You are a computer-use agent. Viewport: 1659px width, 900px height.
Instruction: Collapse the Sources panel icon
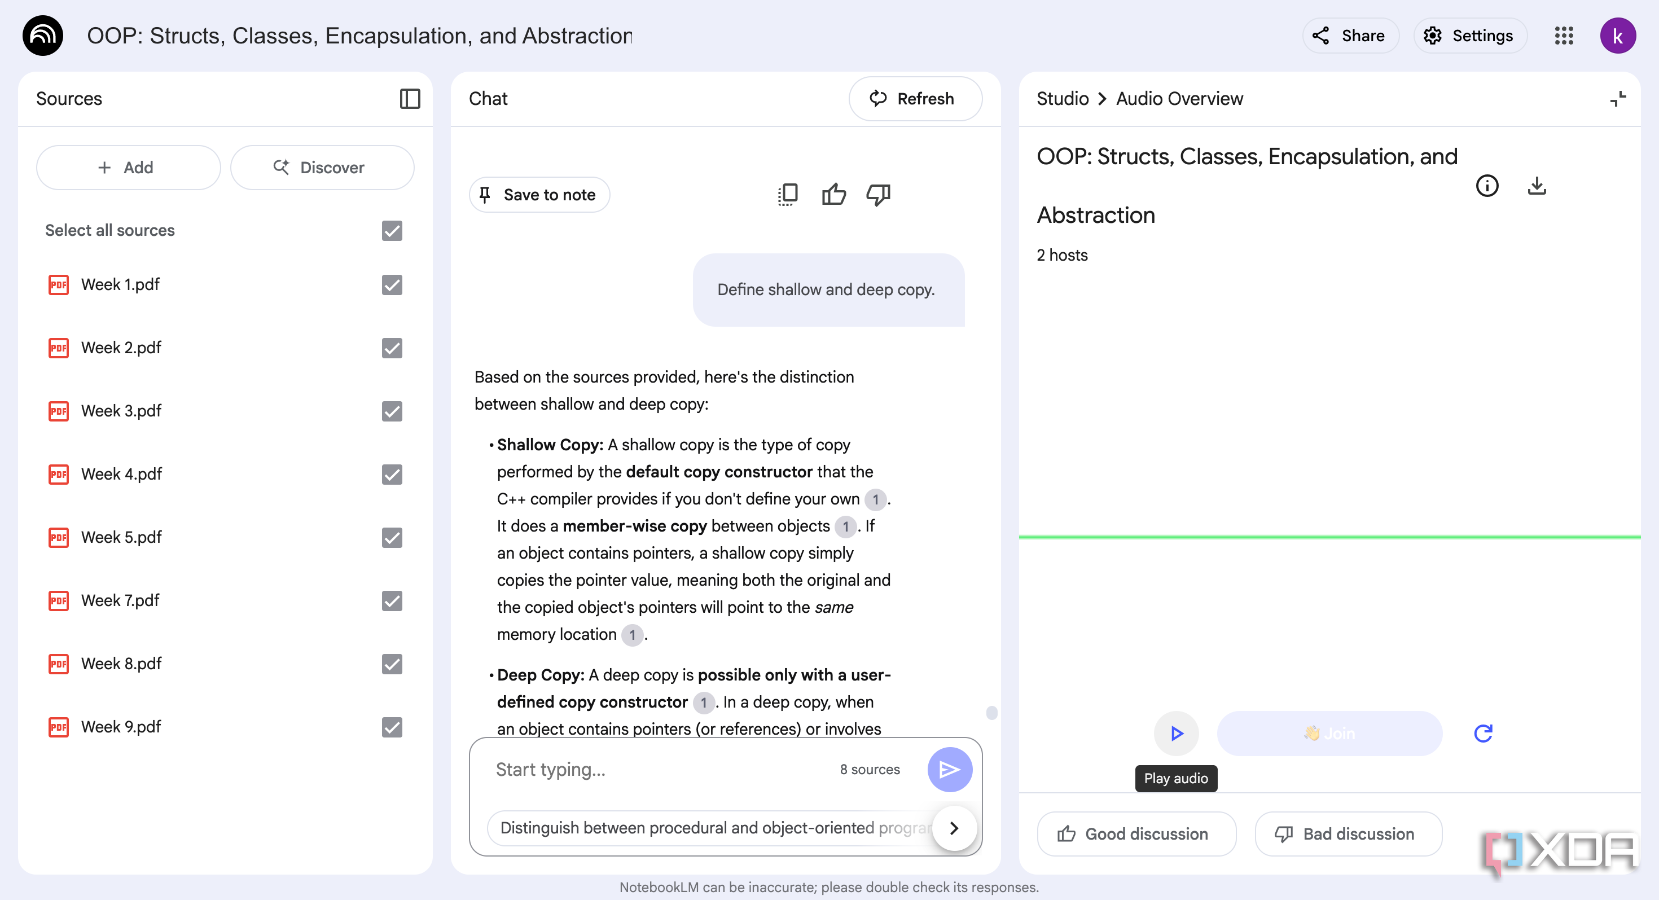410,99
